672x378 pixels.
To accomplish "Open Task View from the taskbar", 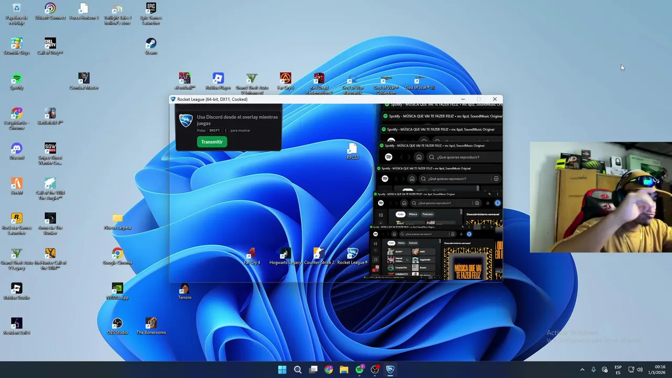I will point(313,370).
